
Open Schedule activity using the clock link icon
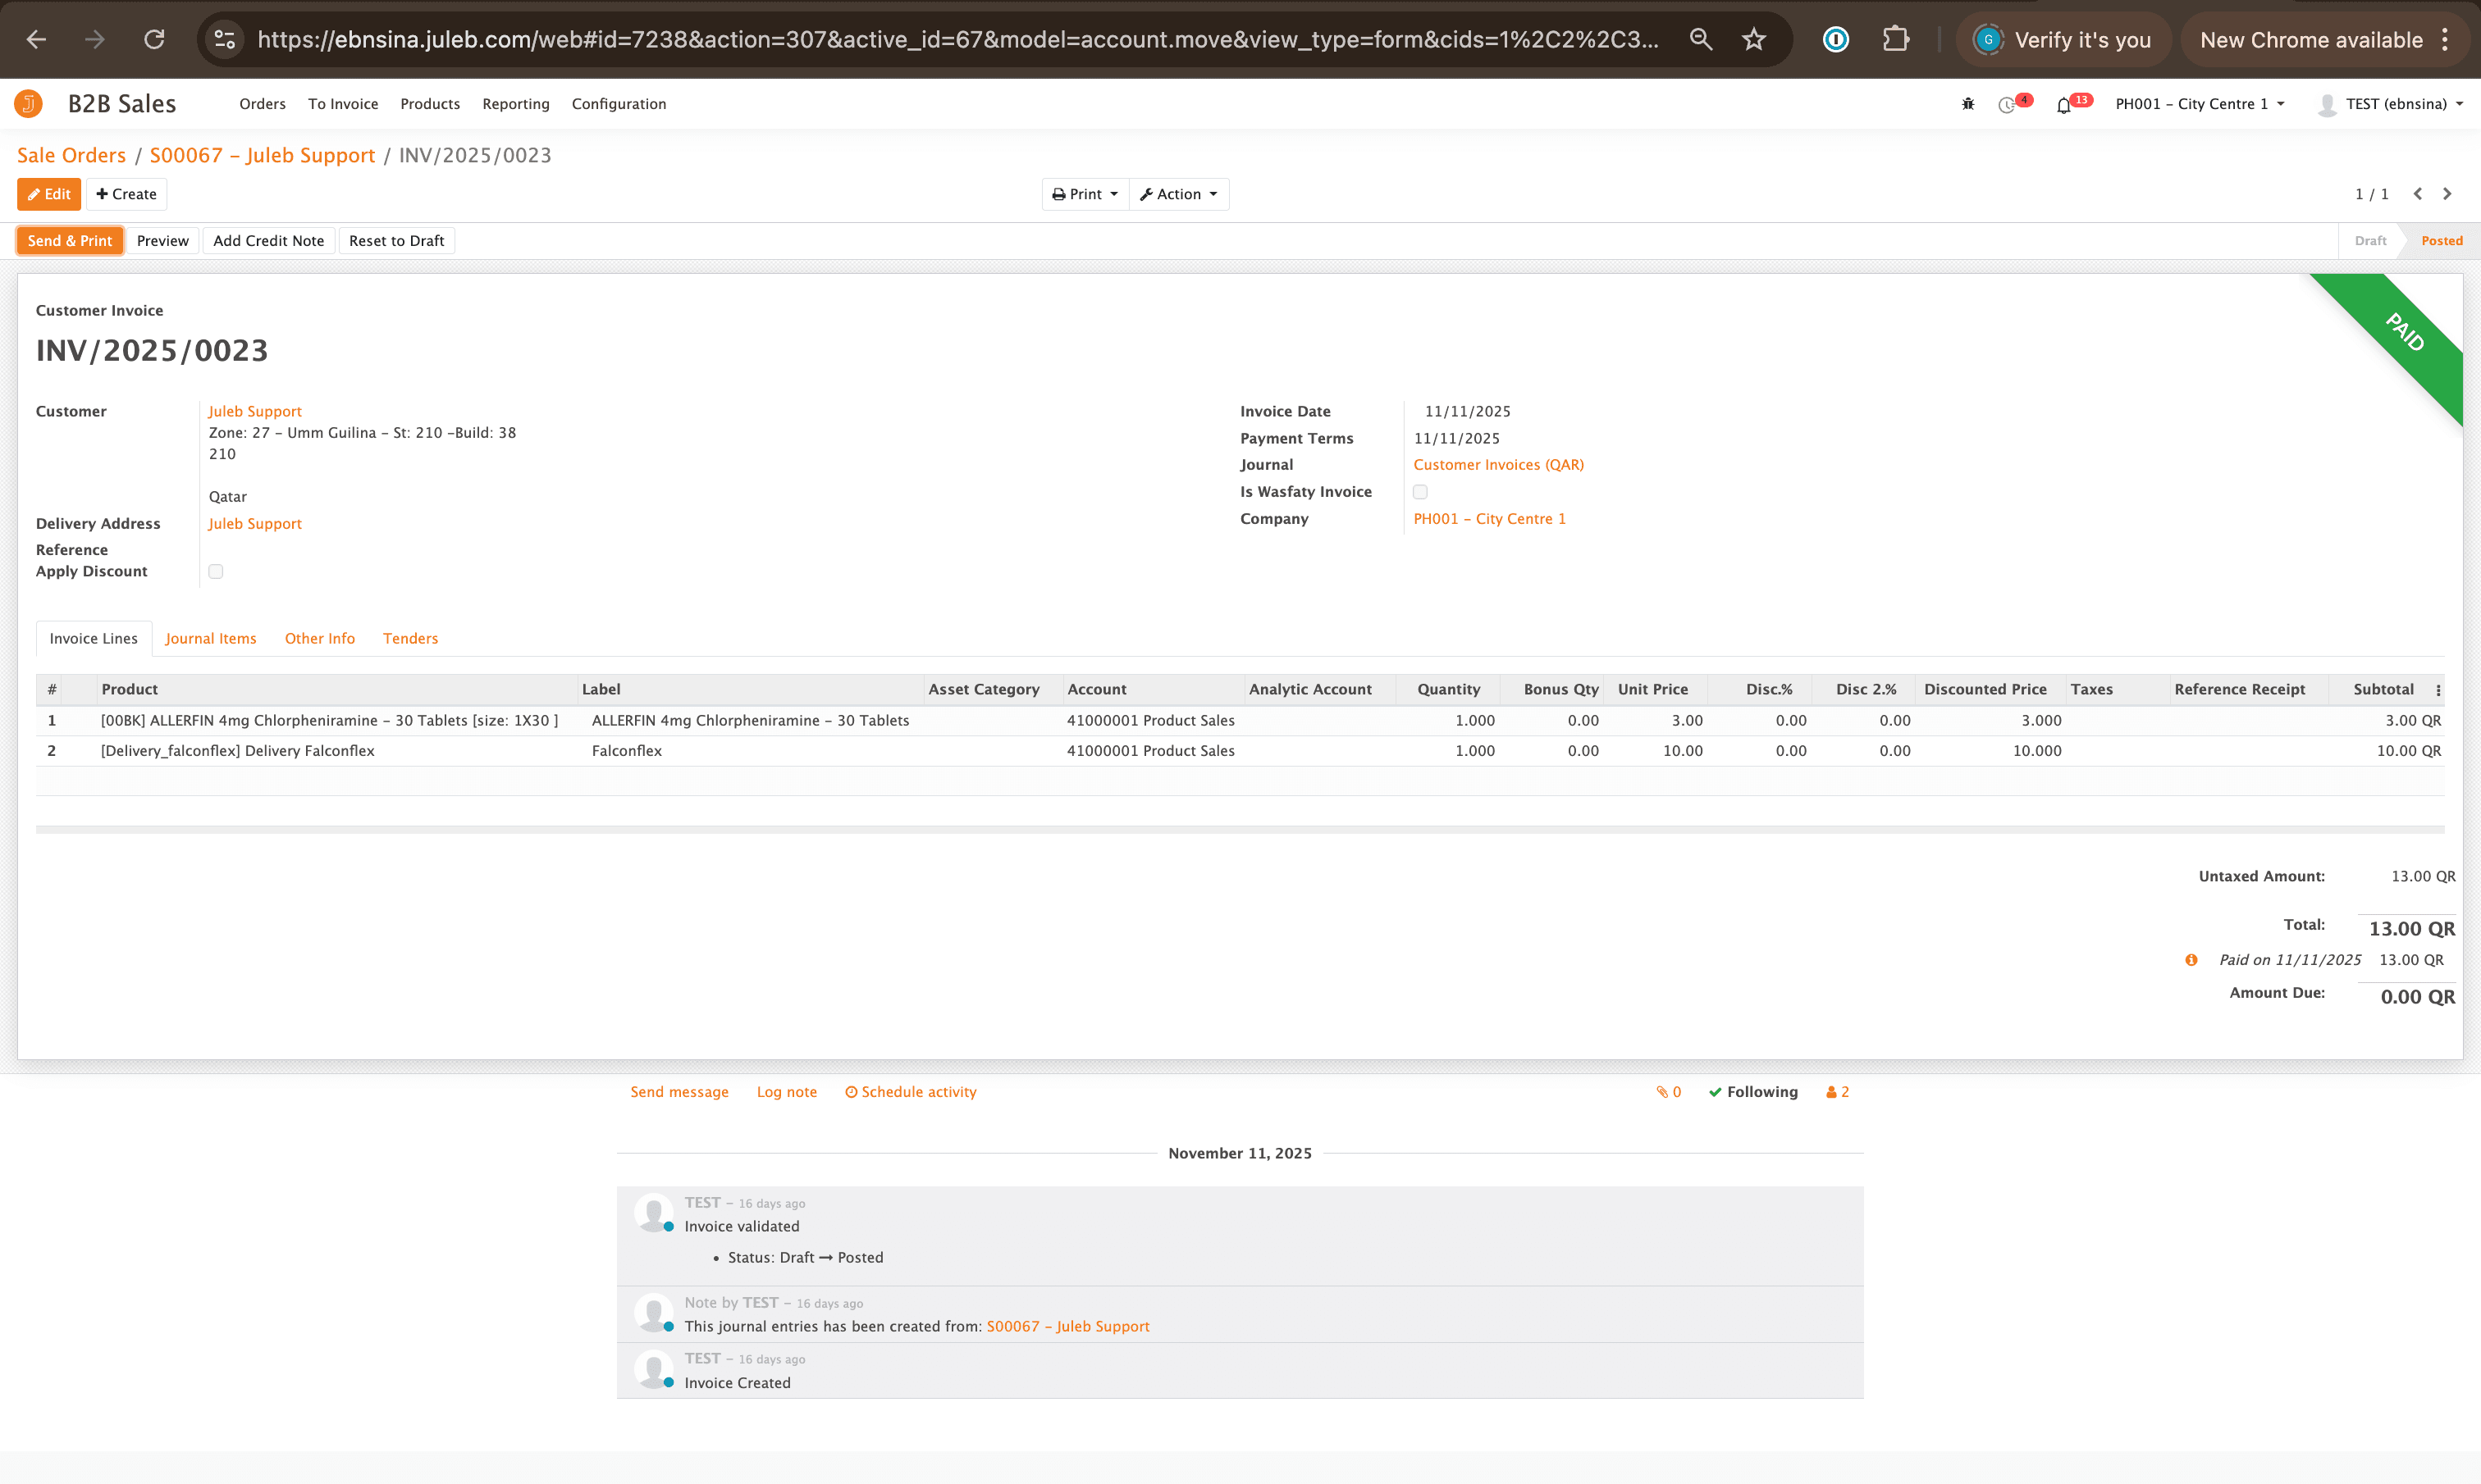tap(911, 1092)
